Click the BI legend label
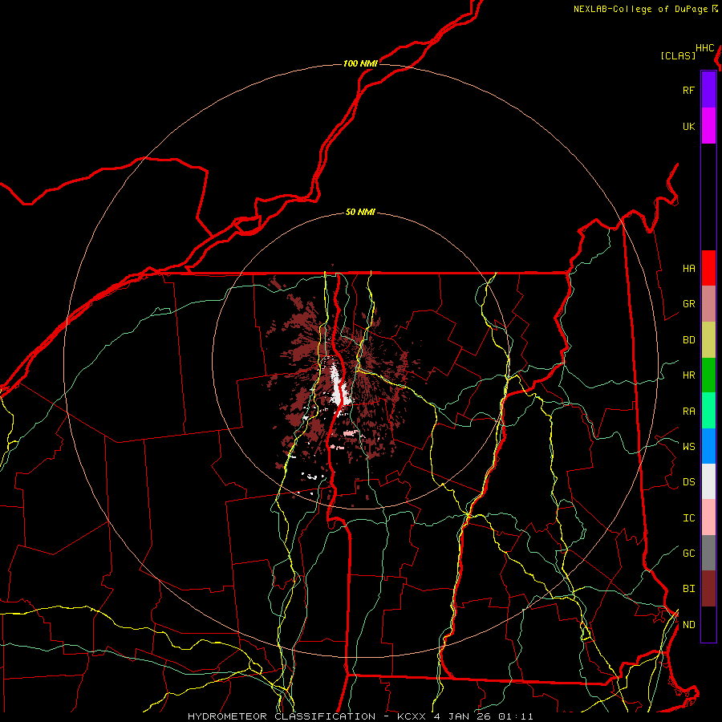The image size is (722, 722). (688, 589)
